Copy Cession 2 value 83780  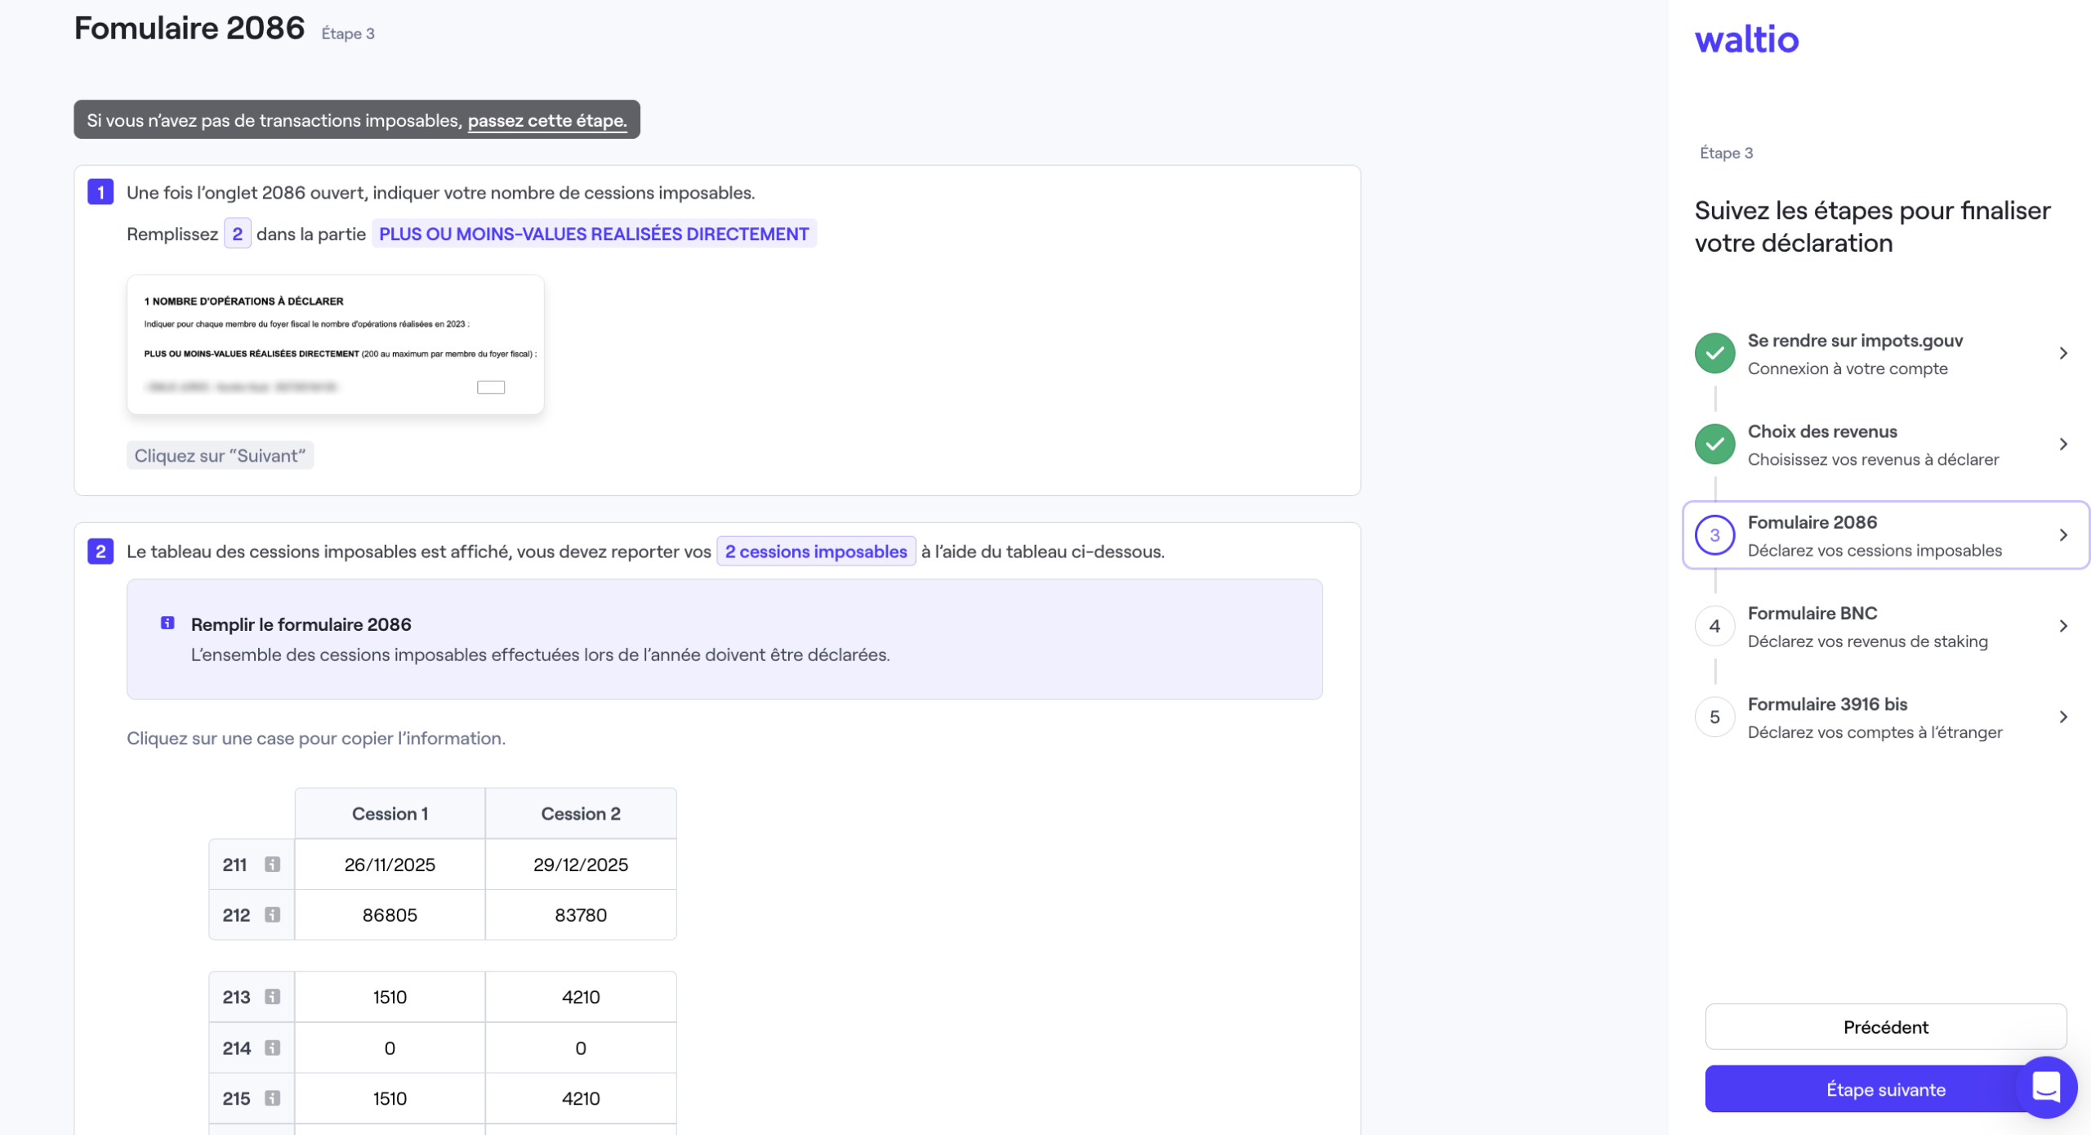(580, 915)
